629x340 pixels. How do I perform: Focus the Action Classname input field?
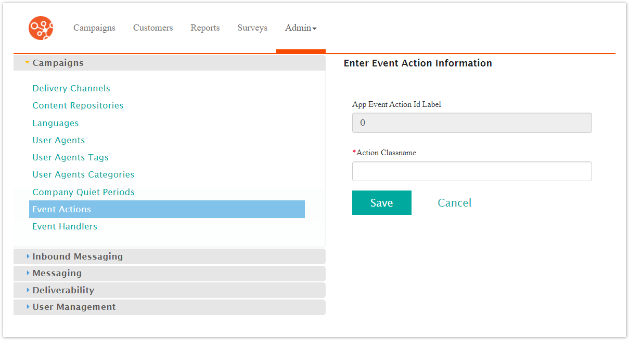(472, 171)
